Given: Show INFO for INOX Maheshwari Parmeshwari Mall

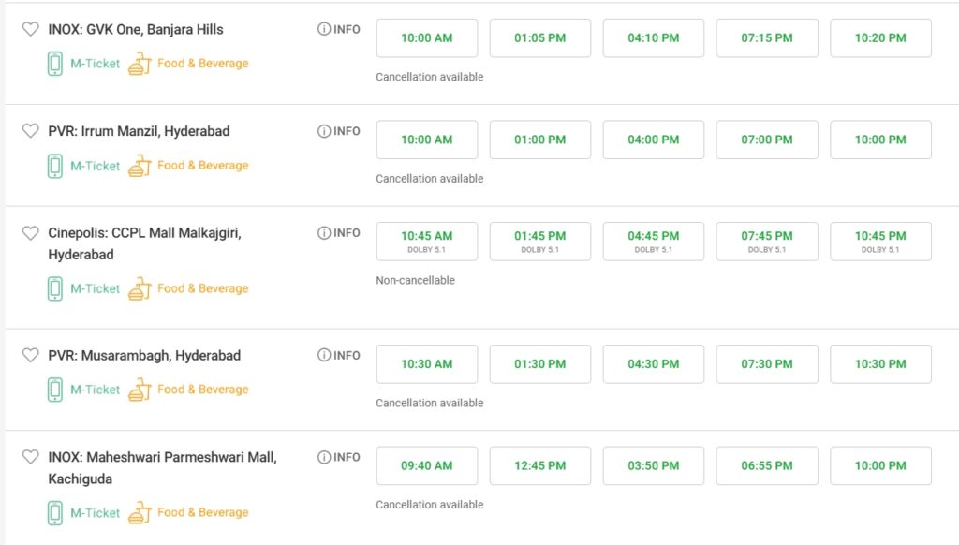Looking at the screenshot, I should coord(338,457).
